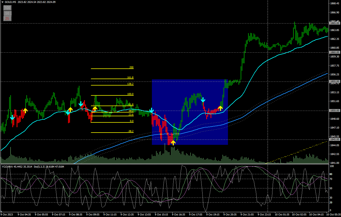Click the 1845.00 horizontal line price tag

pos(335,139)
